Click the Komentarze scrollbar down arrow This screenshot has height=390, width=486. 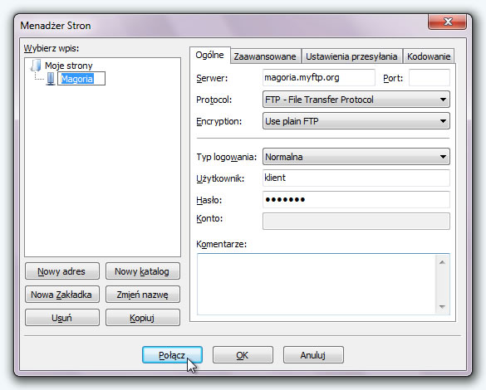tap(442, 307)
